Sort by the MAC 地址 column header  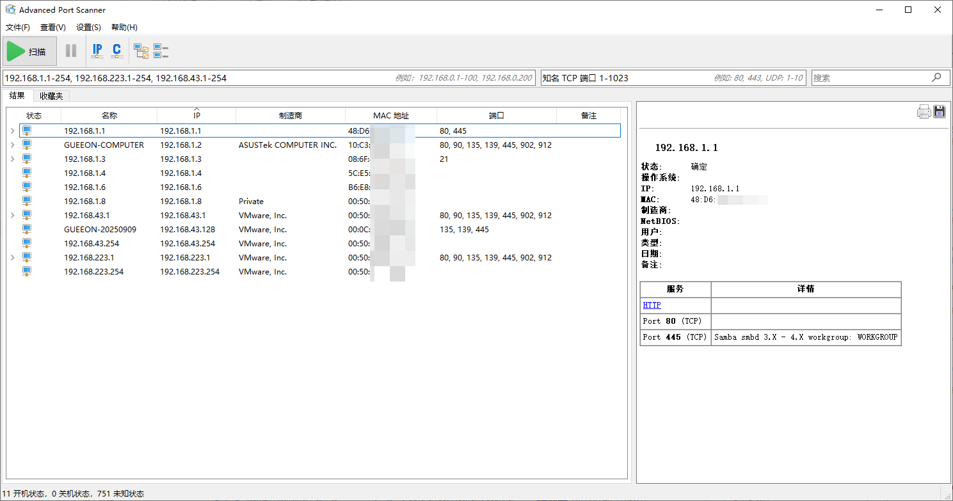click(390, 116)
